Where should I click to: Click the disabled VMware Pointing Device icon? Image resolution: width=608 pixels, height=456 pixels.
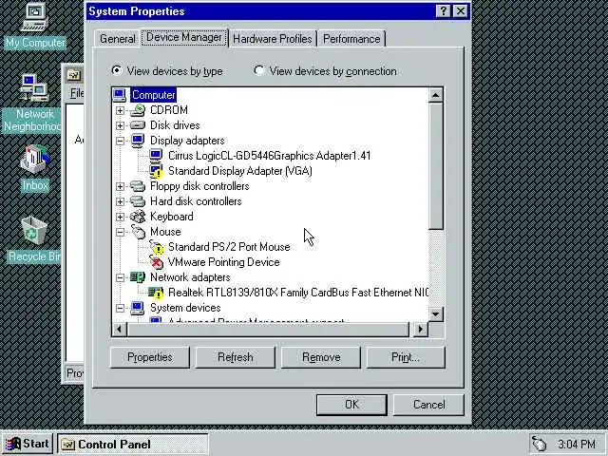coord(156,262)
